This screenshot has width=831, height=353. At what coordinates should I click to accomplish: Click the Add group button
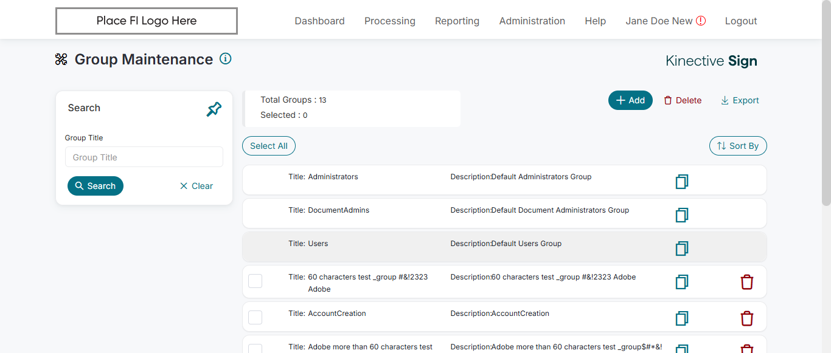(630, 100)
